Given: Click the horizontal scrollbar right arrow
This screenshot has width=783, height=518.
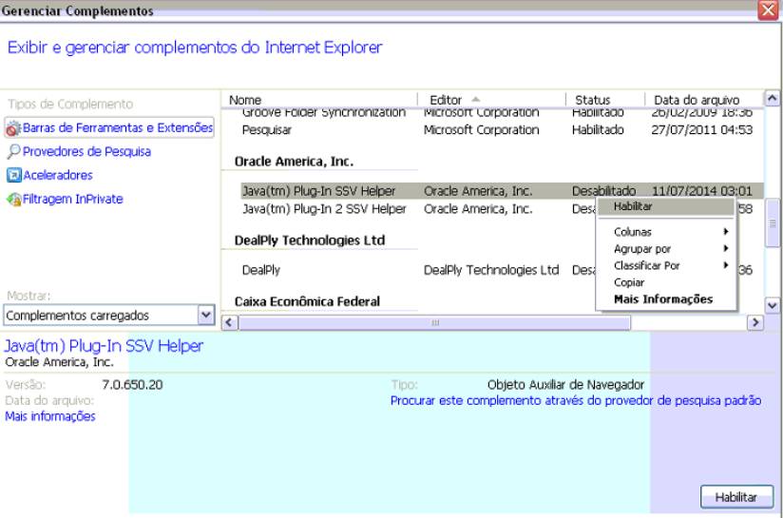Looking at the screenshot, I should click(x=755, y=323).
